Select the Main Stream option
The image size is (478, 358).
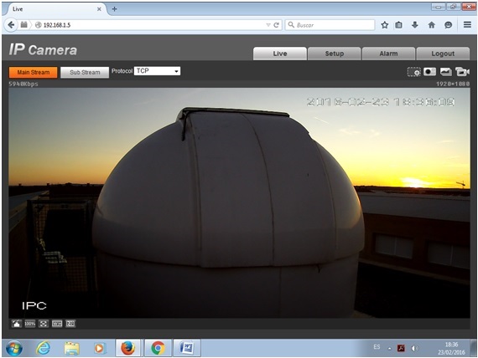point(34,73)
